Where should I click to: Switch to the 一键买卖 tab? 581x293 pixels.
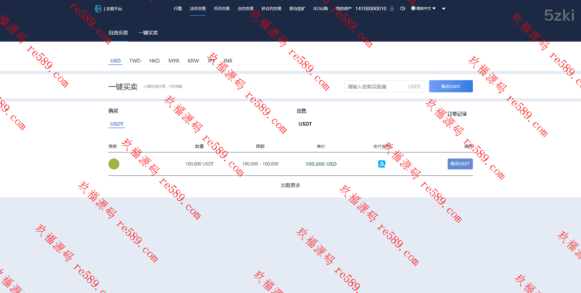tap(148, 33)
